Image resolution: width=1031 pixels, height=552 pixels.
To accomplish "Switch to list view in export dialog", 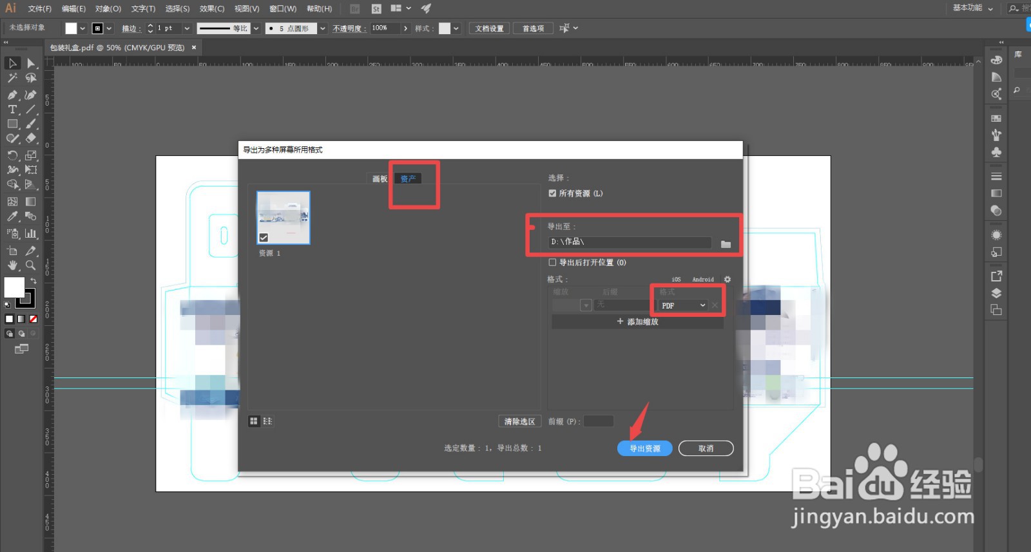I will coord(267,421).
